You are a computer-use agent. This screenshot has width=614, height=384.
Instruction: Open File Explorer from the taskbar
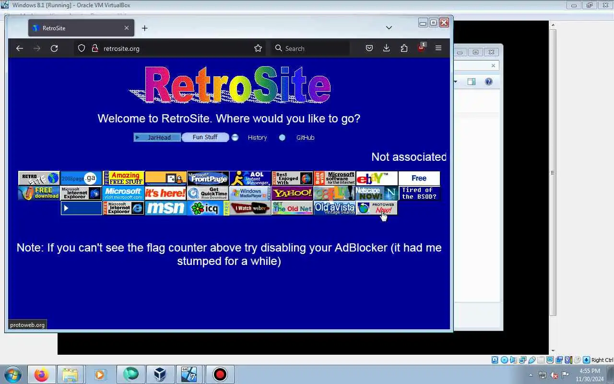(x=70, y=374)
